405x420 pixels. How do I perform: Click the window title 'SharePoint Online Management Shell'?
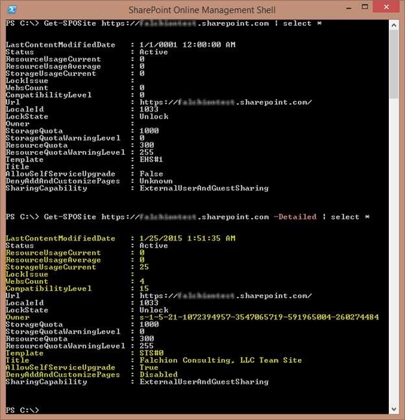pos(202,10)
